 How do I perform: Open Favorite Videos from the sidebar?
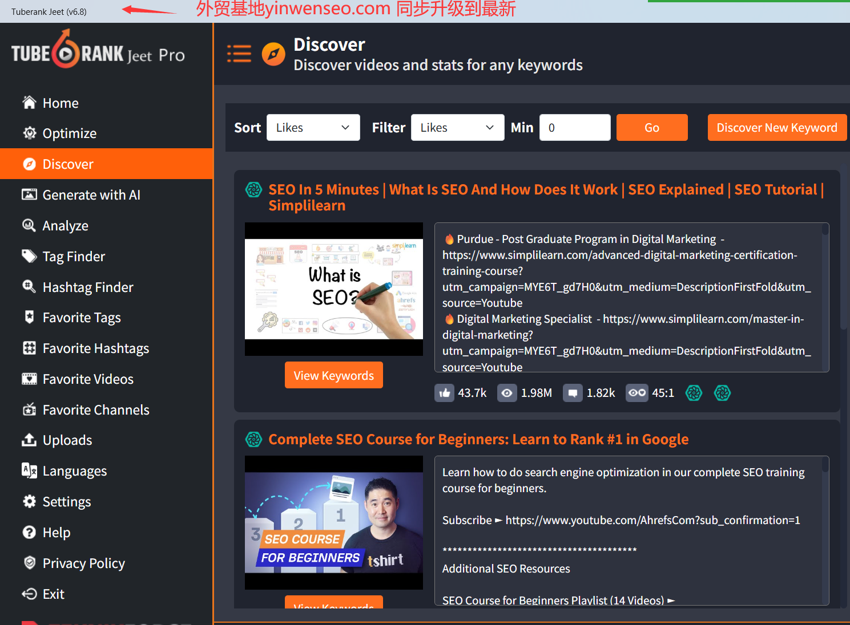click(x=88, y=379)
